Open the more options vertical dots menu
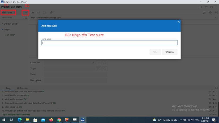 pyautogui.click(x=216, y=7)
